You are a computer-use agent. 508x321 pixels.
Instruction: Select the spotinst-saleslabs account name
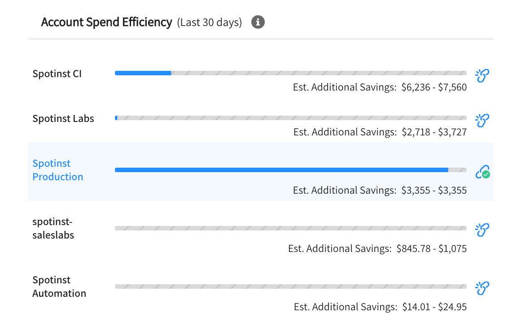[53, 228]
